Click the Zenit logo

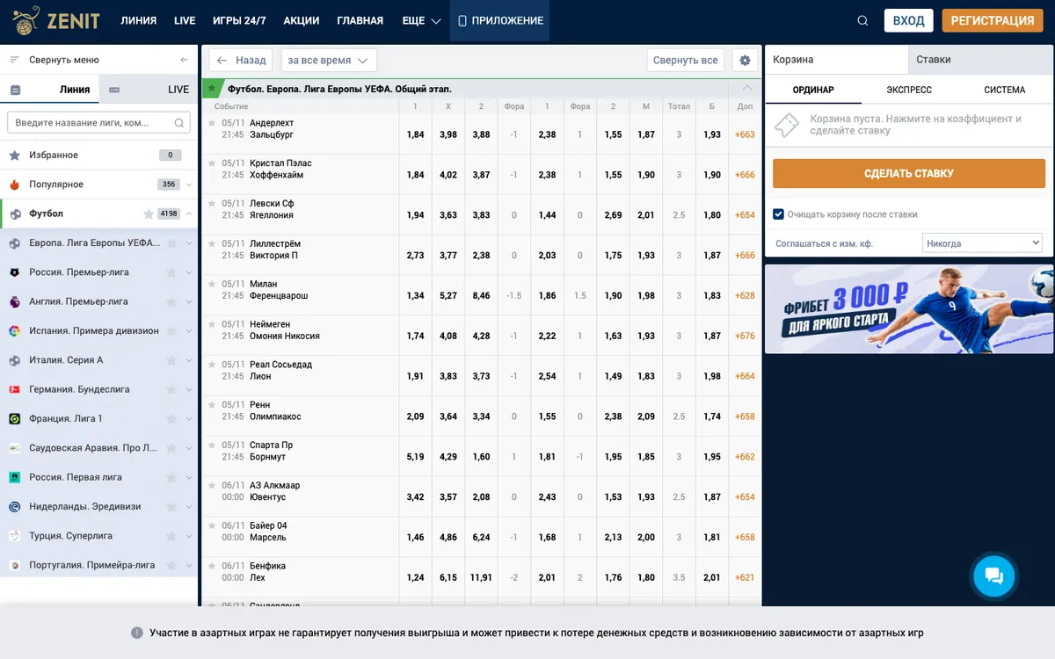[x=55, y=20]
